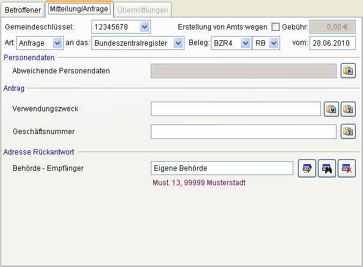Select the Mitteilung/Anfrage tab

click(x=79, y=10)
